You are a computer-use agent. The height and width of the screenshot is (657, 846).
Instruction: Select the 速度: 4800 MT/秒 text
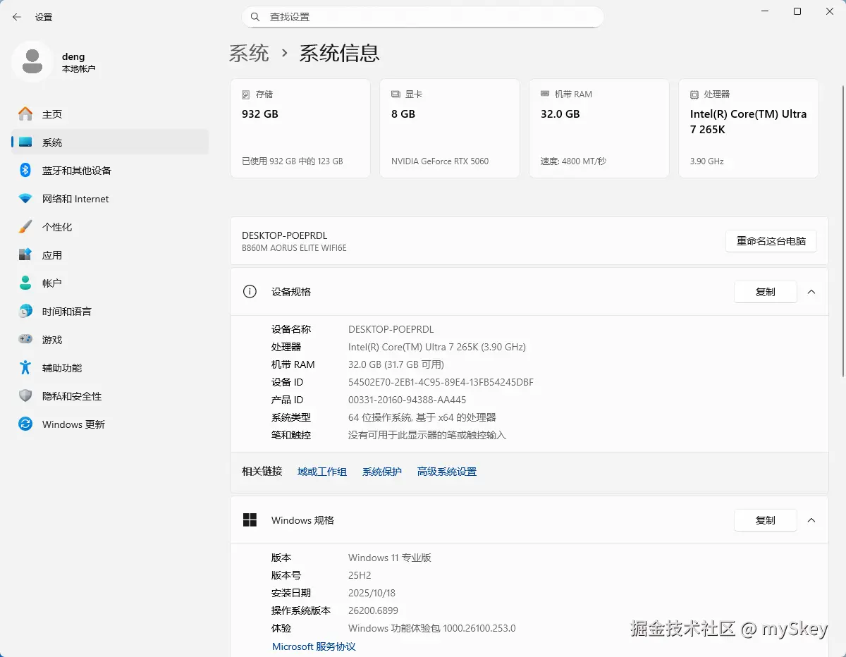573,161
